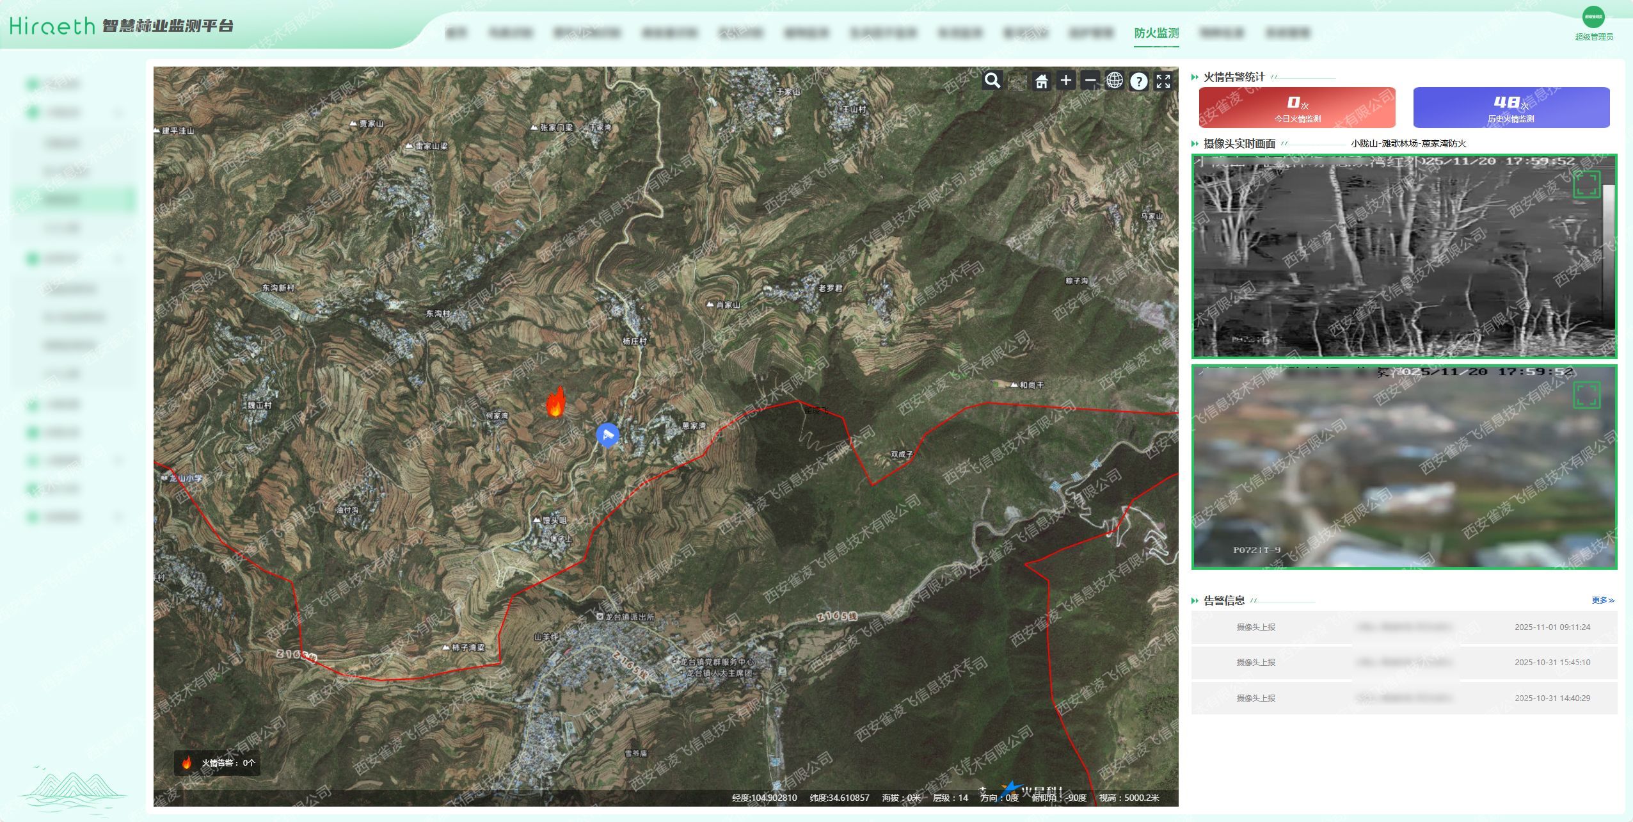
Task: Maximize the infrared camera feed
Action: tap(1587, 184)
